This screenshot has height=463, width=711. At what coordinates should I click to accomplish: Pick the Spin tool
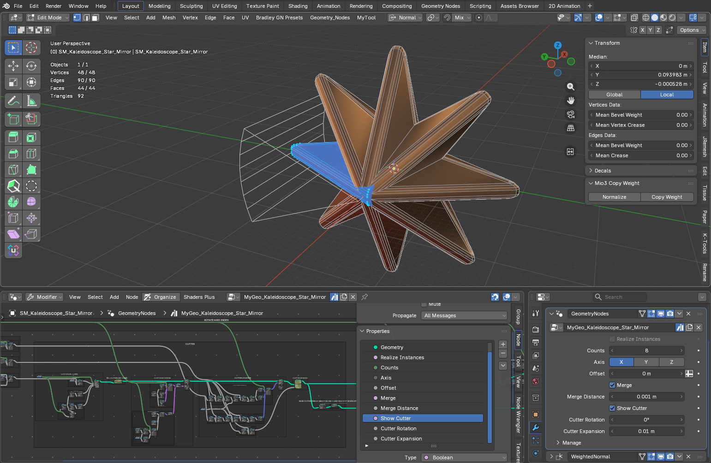13,202
